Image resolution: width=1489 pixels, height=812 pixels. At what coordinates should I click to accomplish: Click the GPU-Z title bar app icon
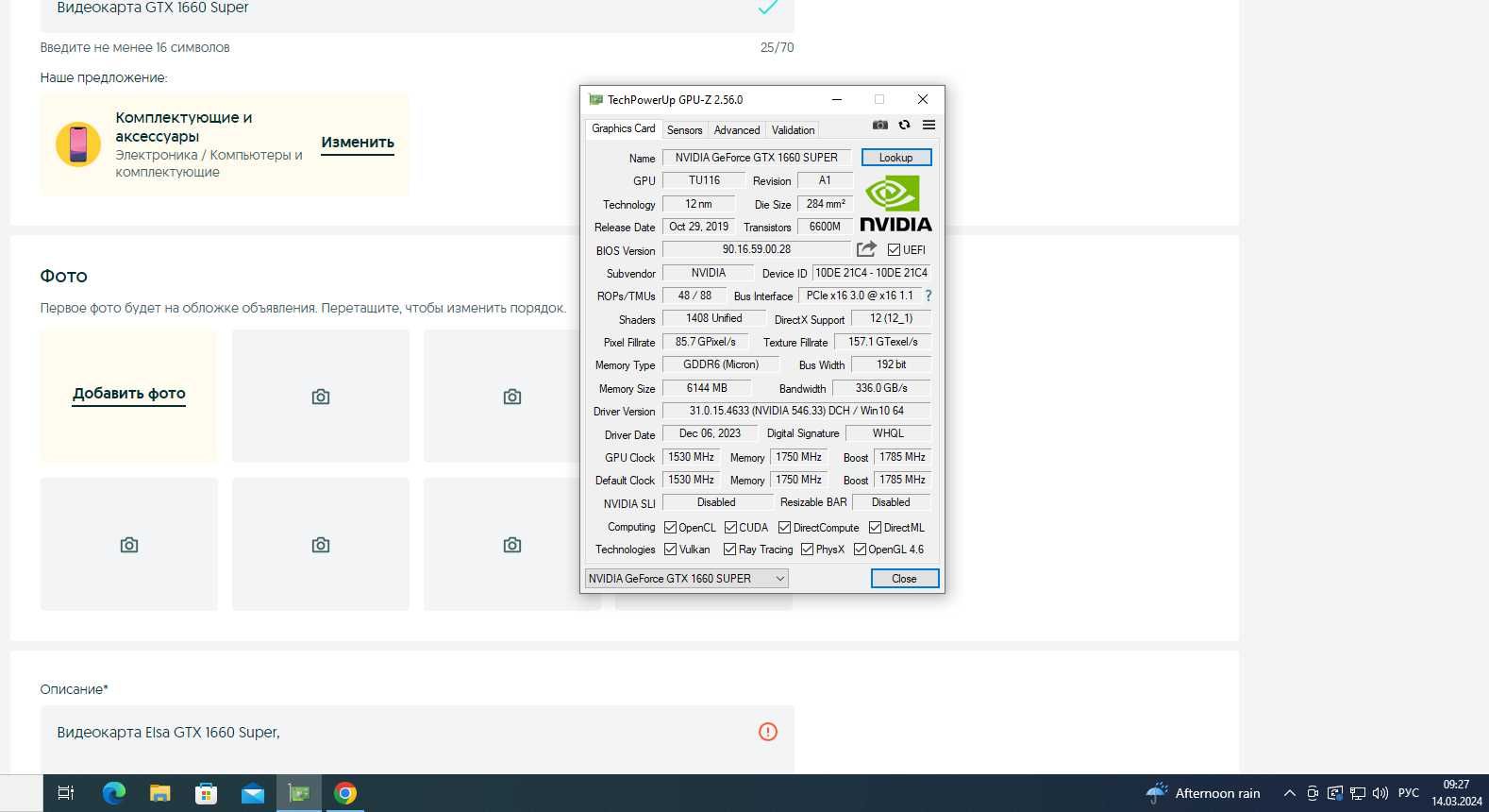tap(595, 99)
